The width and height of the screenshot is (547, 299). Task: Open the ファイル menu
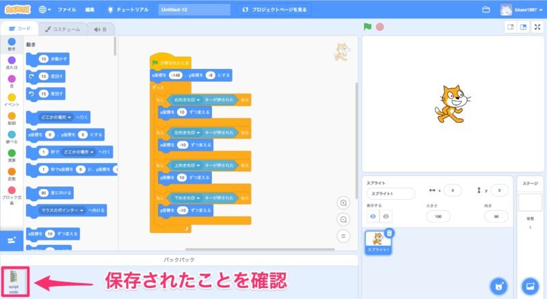67,10
